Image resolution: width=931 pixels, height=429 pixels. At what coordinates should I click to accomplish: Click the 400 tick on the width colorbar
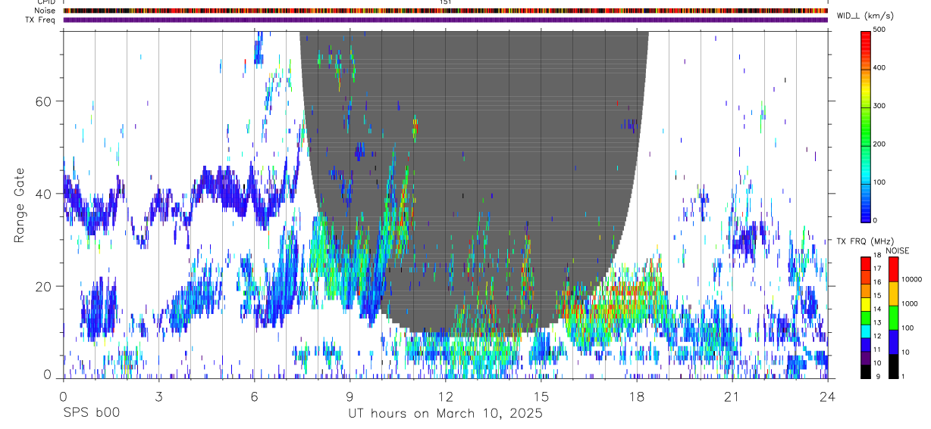[x=880, y=67]
